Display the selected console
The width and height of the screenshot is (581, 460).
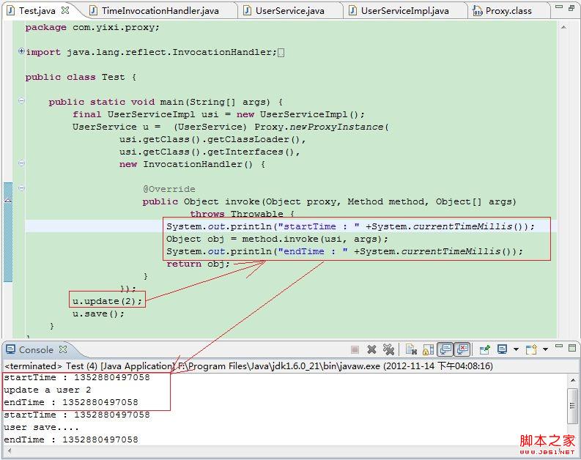click(x=503, y=349)
